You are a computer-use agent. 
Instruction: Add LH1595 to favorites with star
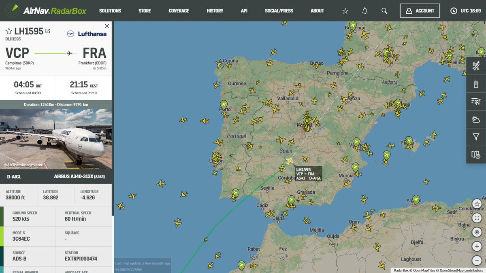(9, 31)
